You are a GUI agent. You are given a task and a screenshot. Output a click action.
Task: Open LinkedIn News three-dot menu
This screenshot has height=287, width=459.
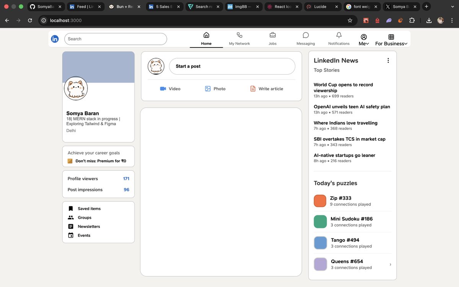388,60
